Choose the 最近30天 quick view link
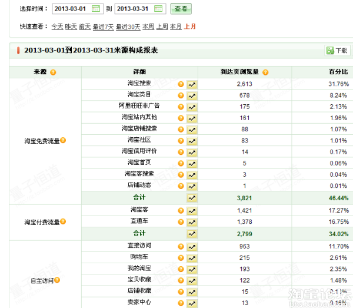The height and width of the screenshot is (308, 353). click(128, 27)
